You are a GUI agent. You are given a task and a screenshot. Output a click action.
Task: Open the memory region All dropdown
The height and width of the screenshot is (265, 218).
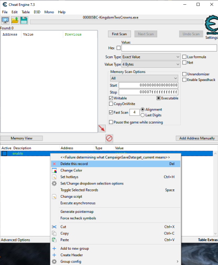(144, 78)
